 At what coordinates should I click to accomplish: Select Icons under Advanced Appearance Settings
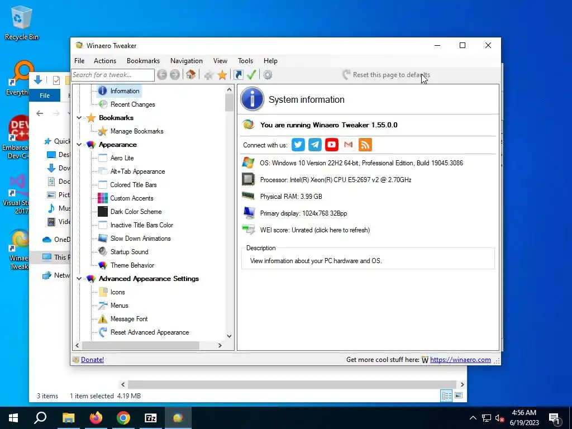point(117,292)
